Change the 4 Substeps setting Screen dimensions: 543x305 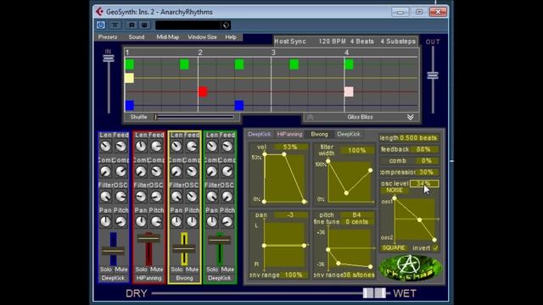398,42
